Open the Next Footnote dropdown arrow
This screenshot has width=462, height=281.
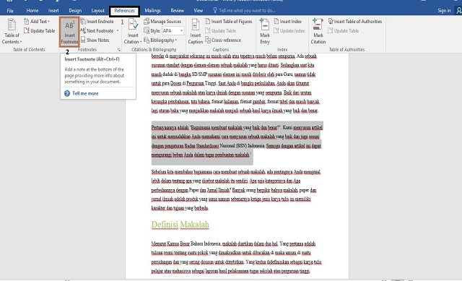117,30
